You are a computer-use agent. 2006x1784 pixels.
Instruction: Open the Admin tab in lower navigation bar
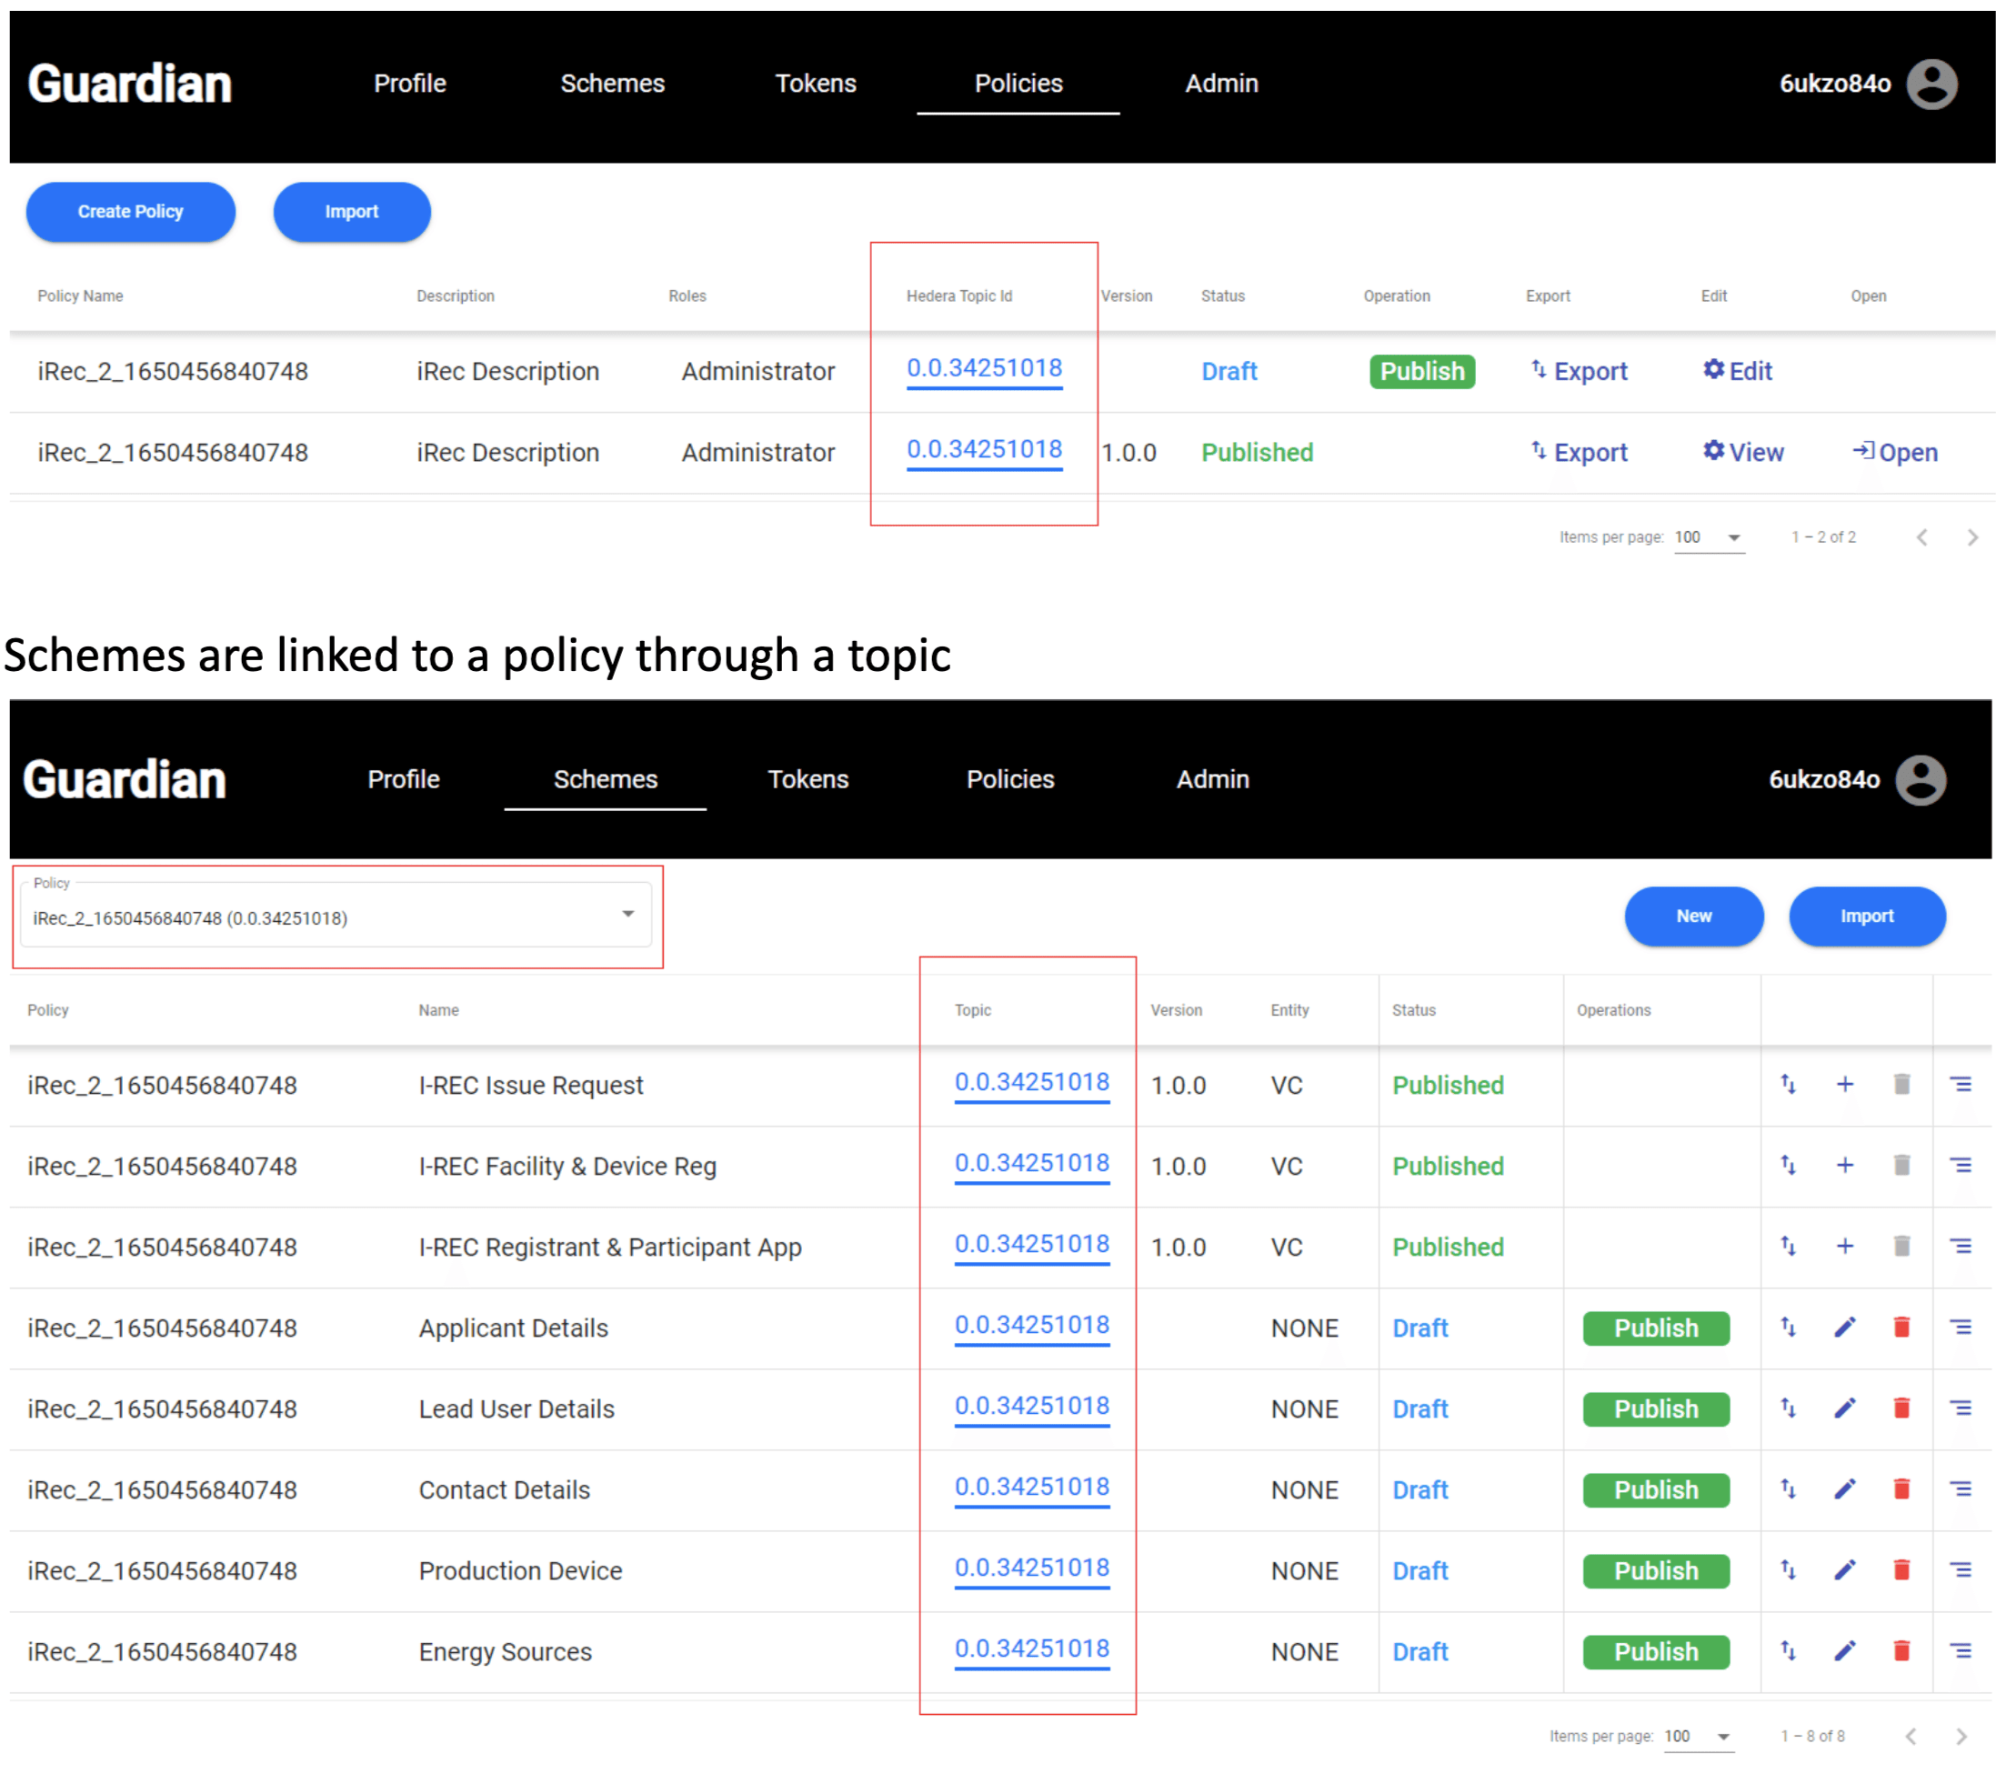coord(1212,779)
